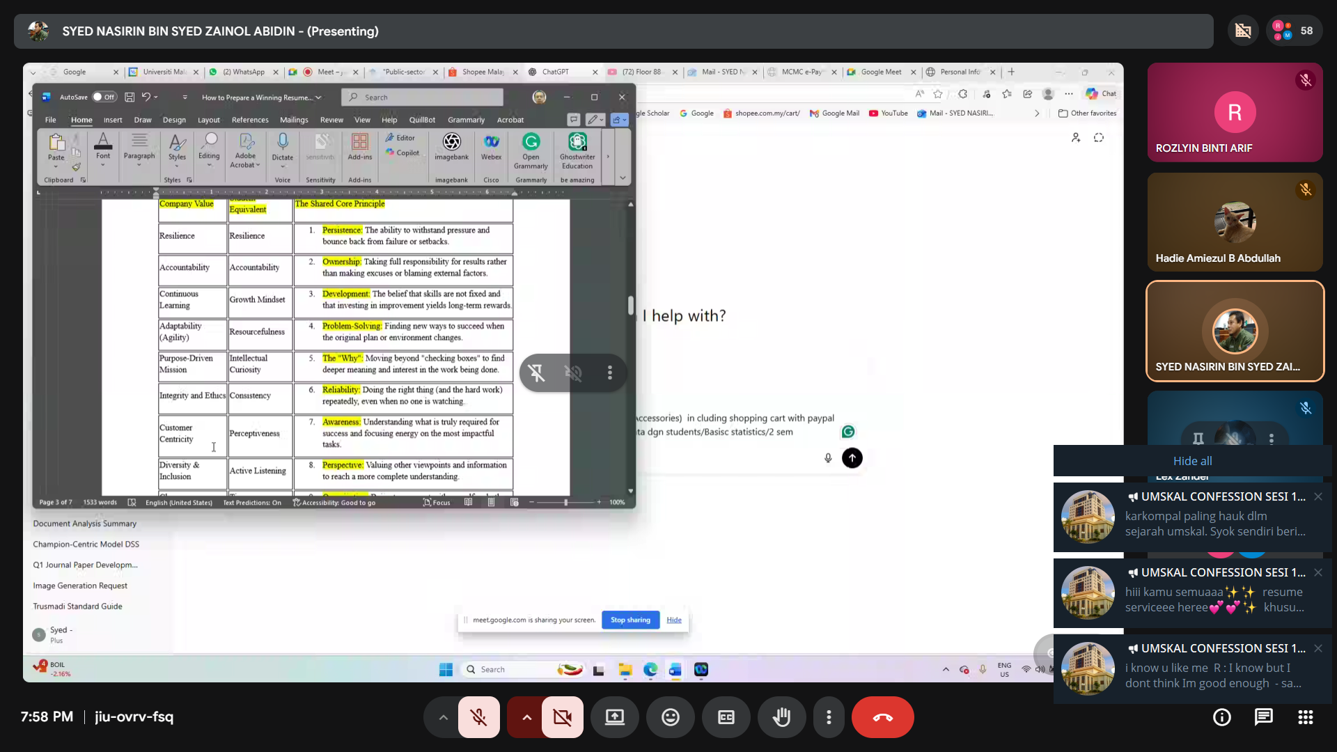Open Ghostwriter Education add-in
The width and height of the screenshot is (1337, 752).
tap(577, 151)
